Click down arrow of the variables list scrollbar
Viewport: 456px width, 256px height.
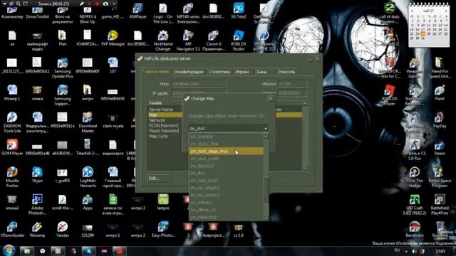click(305, 168)
